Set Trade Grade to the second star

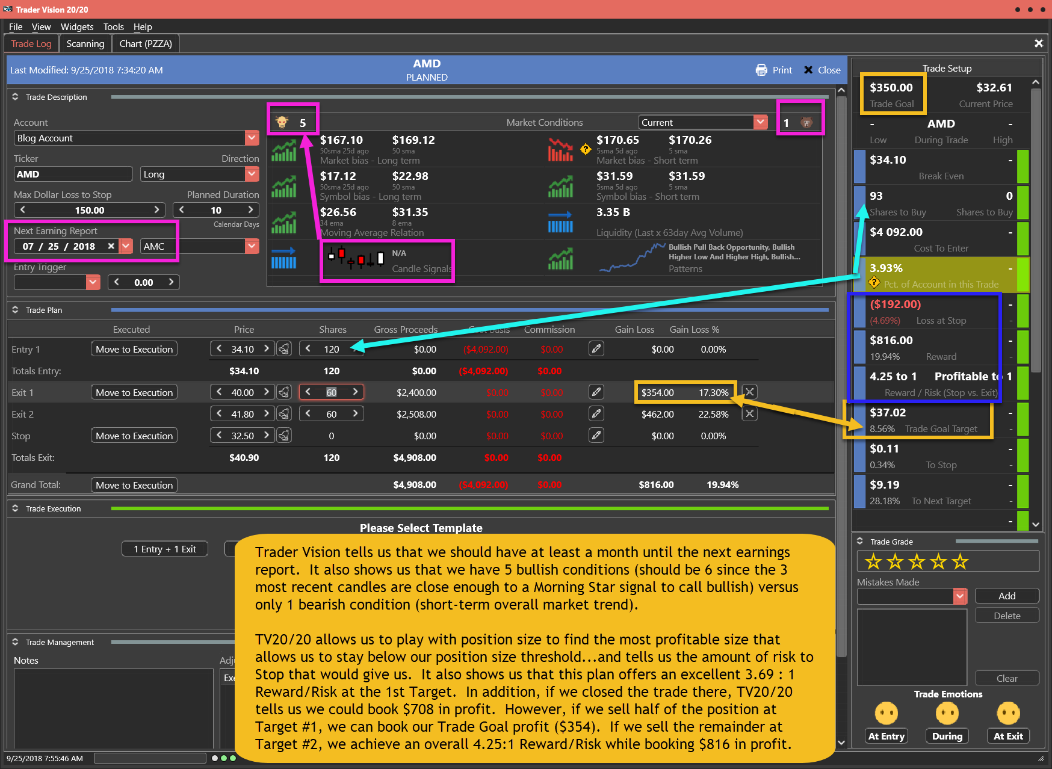[x=895, y=562]
